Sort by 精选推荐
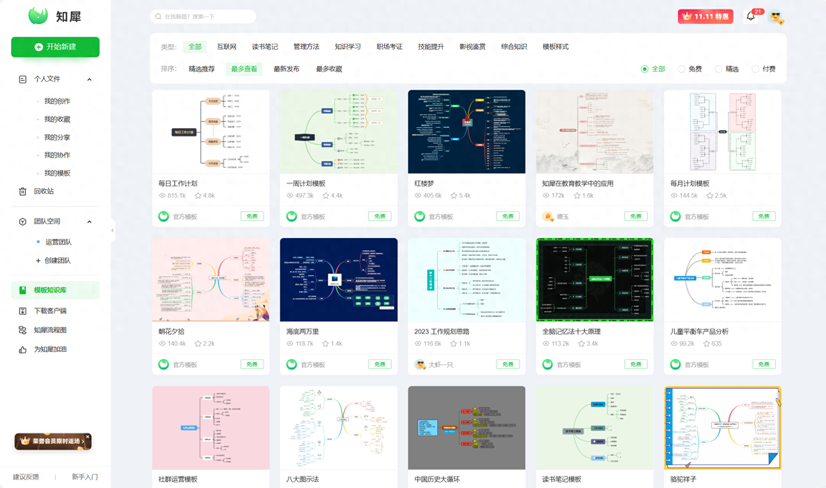This screenshot has height=488, width=826. coord(202,69)
